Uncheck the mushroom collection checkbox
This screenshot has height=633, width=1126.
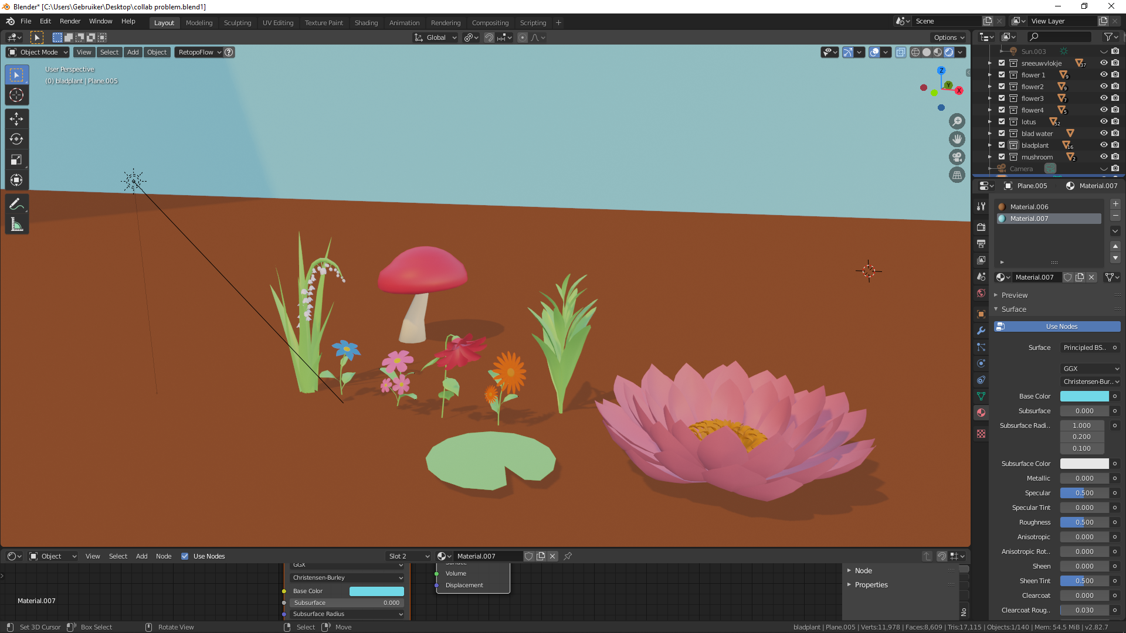(1002, 157)
